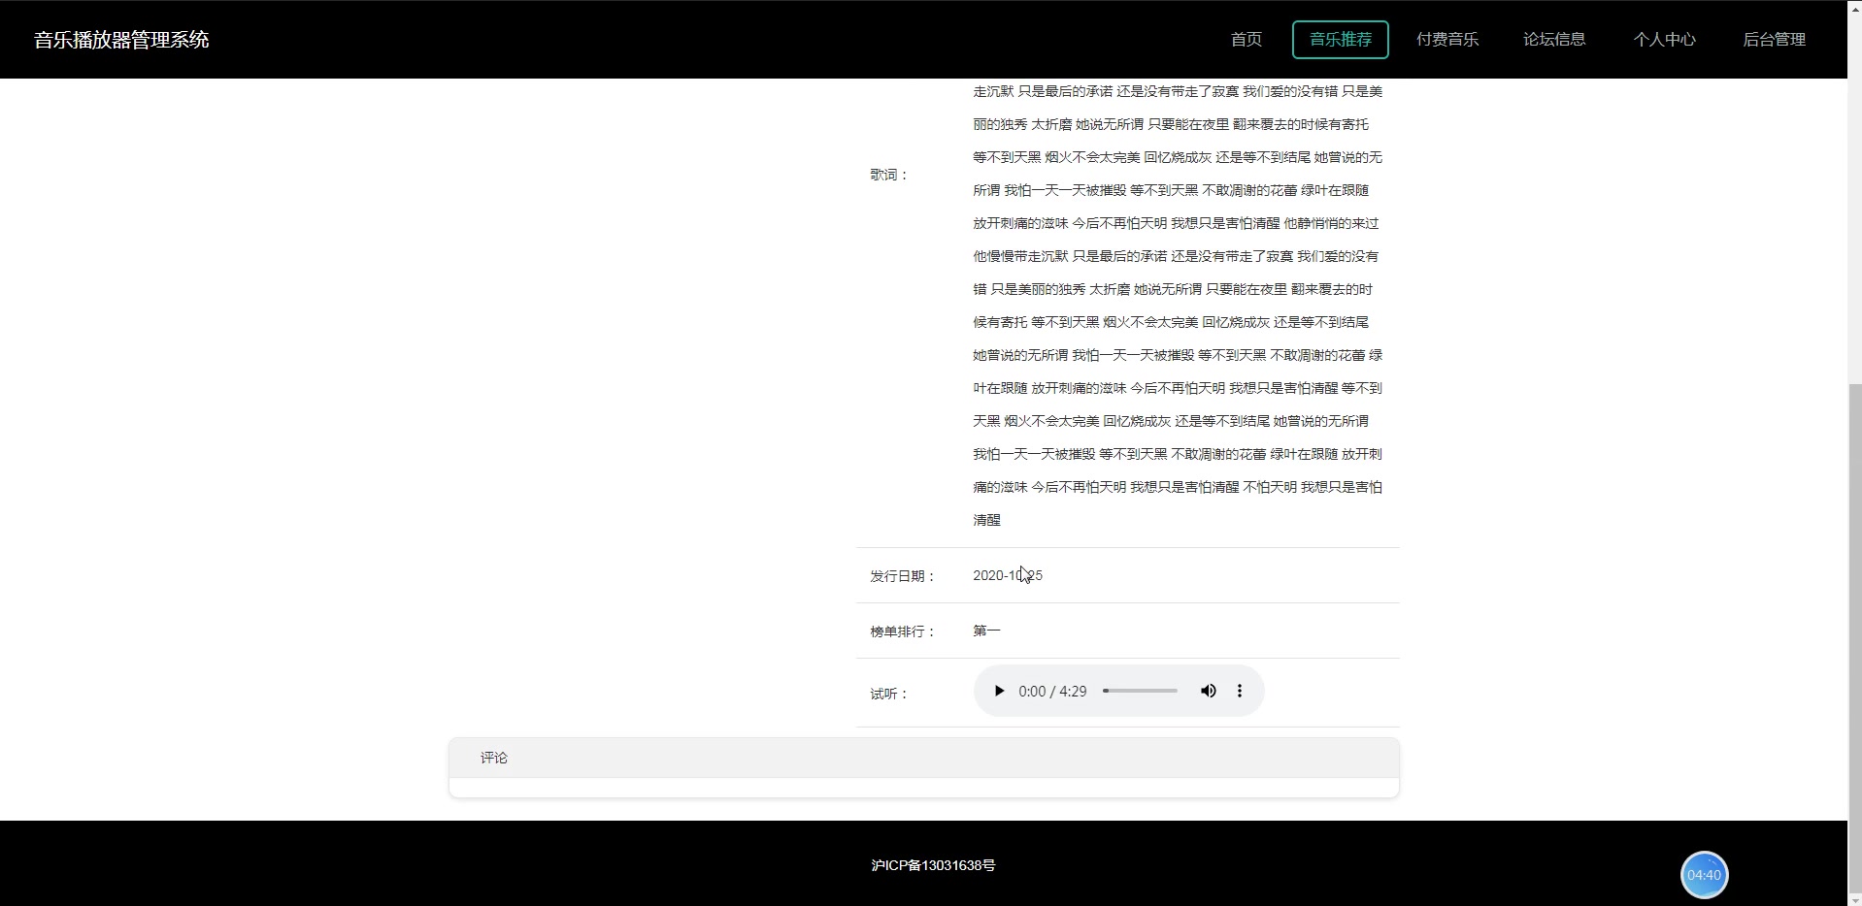1862x906 pixels.
Task: Open 论坛信息 in the navigation
Action: 1554,40
